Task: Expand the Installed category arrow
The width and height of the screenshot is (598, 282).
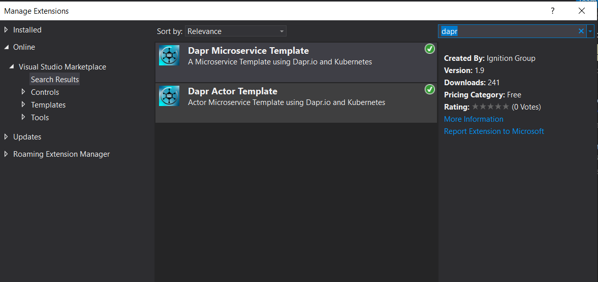Action: (6, 30)
